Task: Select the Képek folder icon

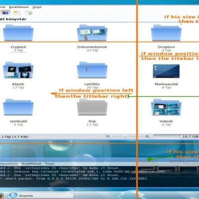Action: [18, 70]
